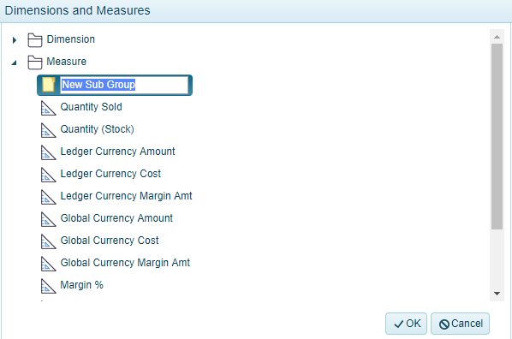Select the Ledger Currency Margin Amt item
The image size is (512, 339).
pyautogui.click(x=126, y=196)
